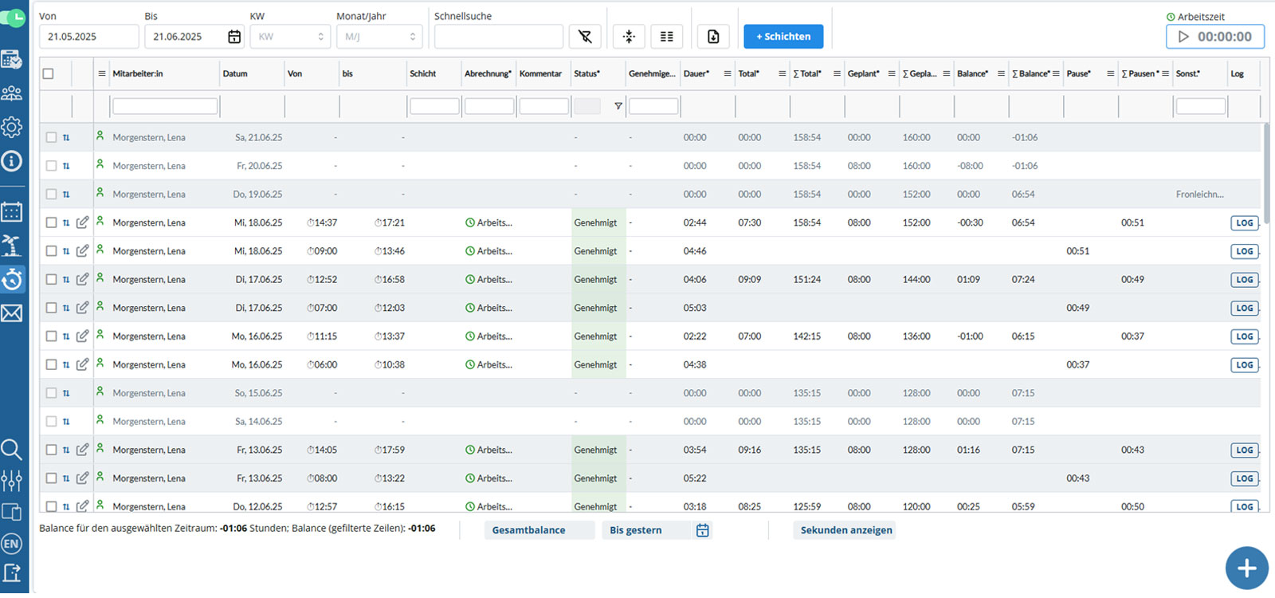Open the calendar icon in the sidebar

click(12, 210)
